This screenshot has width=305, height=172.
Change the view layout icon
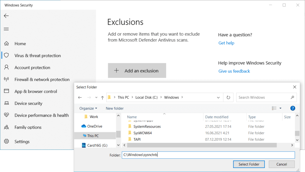coord(274,108)
